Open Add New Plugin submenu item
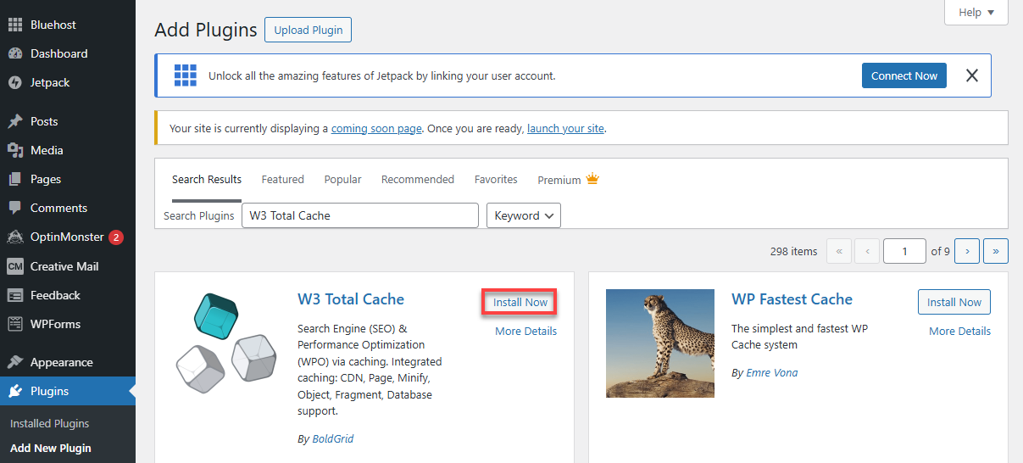The image size is (1023, 463). [x=50, y=448]
